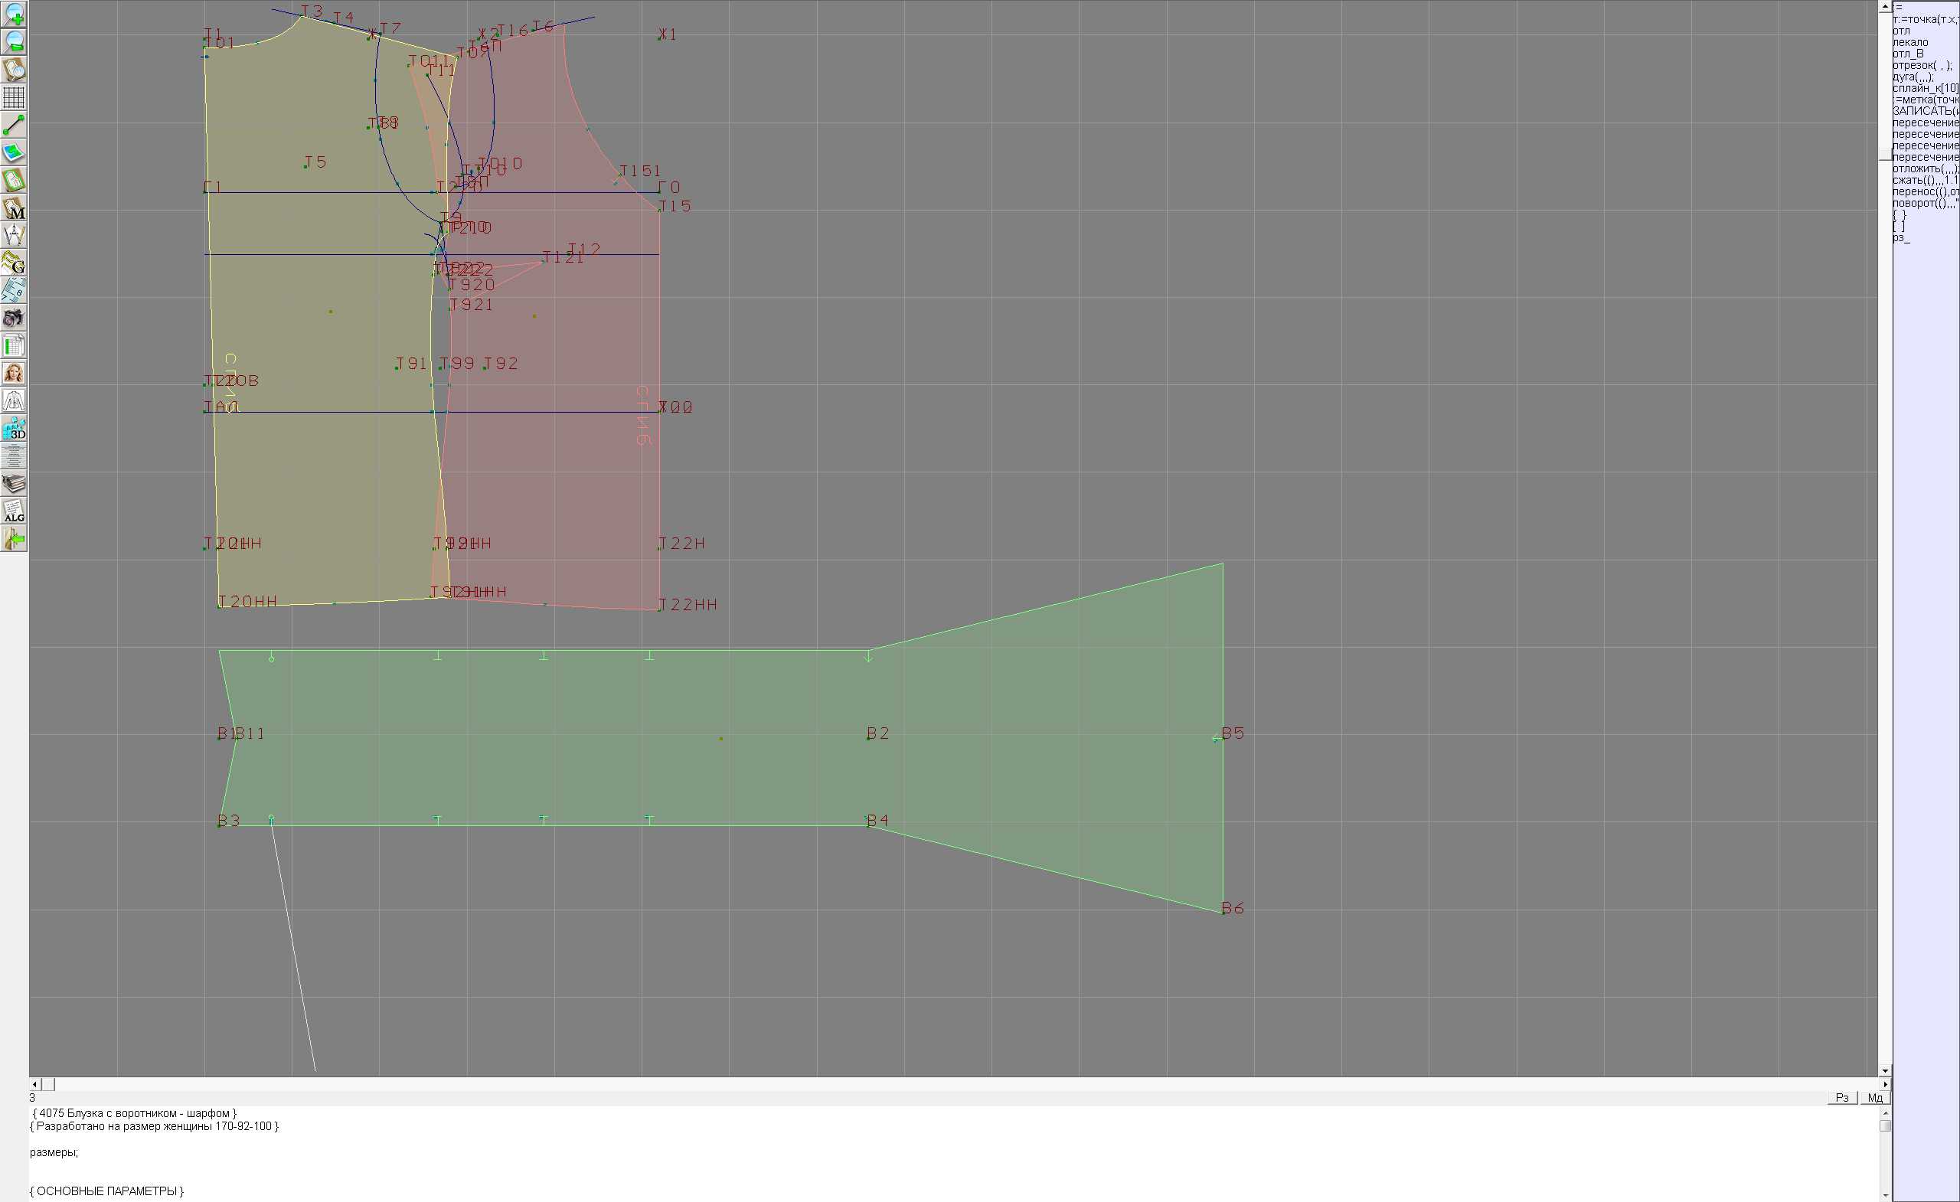Insert the 'лекало' operator from the list
The width and height of the screenshot is (1960, 1202).
point(1910,42)
